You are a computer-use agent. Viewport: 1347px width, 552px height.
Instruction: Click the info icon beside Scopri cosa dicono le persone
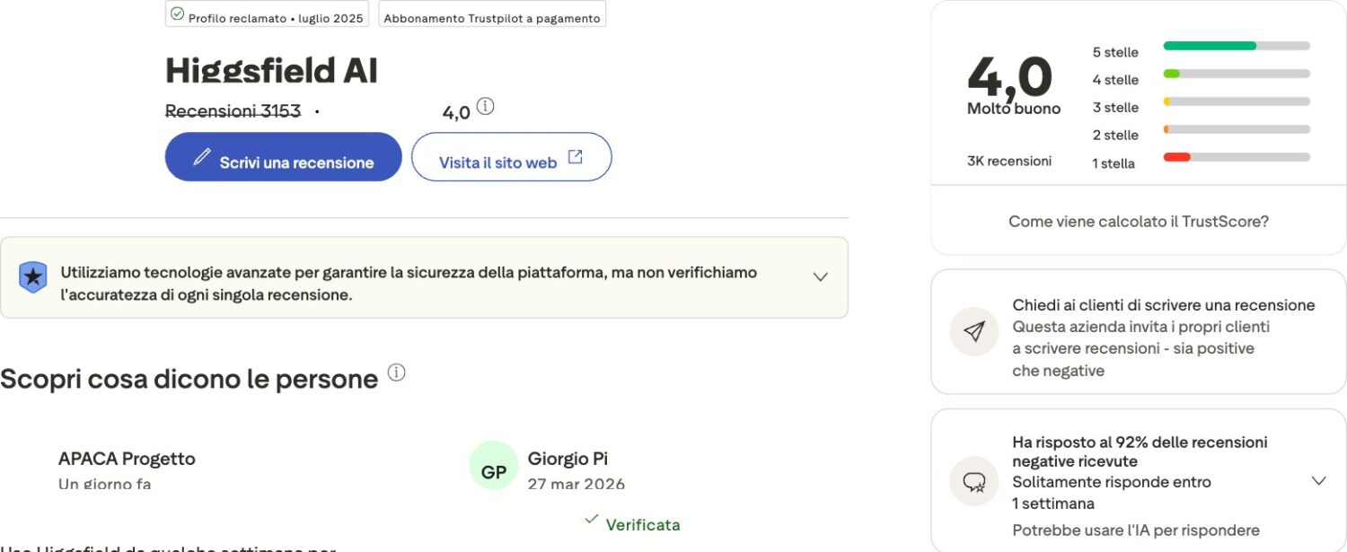tap(396, 372)
